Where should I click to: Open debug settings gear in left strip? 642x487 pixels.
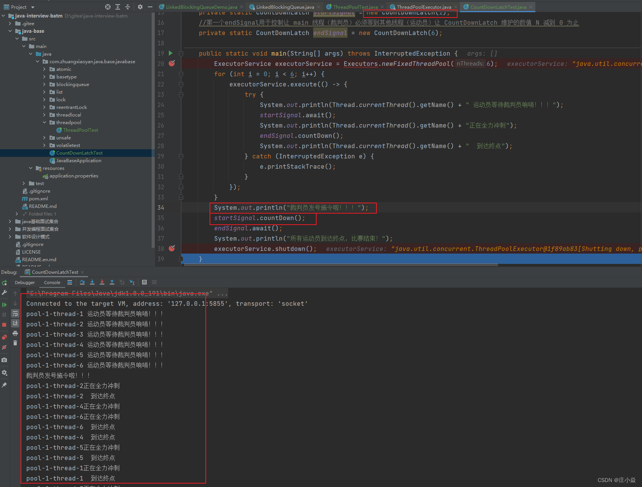[4, 372]
